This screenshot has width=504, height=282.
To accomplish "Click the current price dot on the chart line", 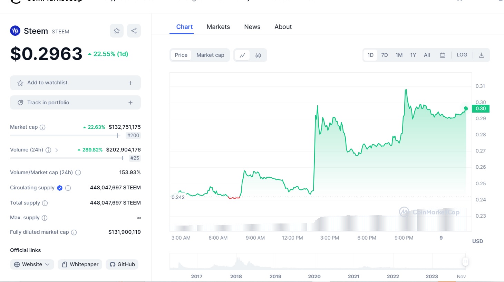I will [x=466, y=108].
